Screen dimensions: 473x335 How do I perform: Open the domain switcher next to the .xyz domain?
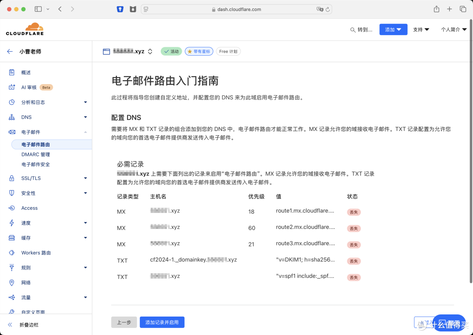150,51
